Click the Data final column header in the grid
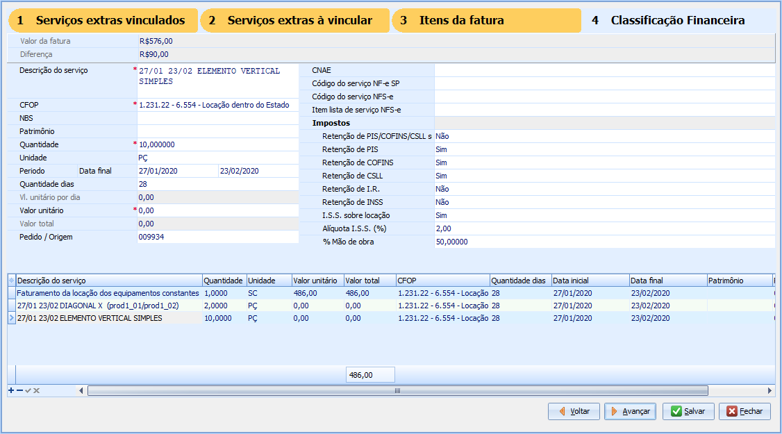The height and width of the screenshot is (434, 782). coord(668,281)
